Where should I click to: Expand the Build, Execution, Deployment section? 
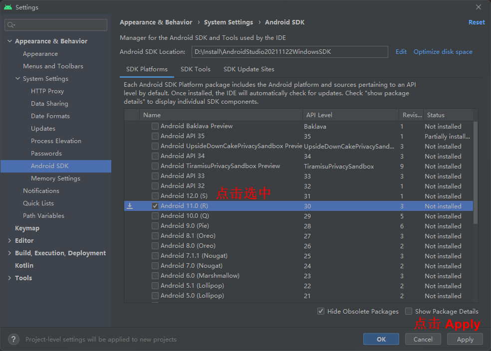tap(9, 253)
